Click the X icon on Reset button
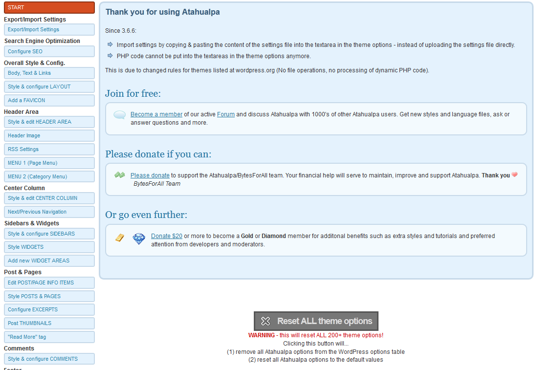This screenshot has height=370, width=534. [x=266, y=321]
